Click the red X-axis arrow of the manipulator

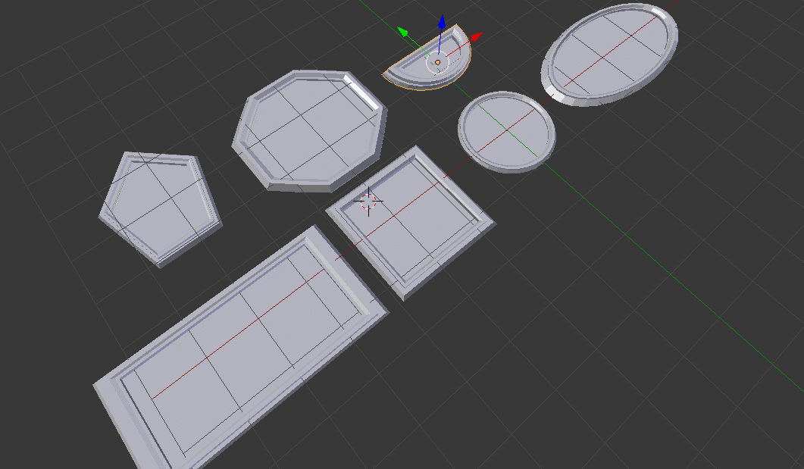477,36
